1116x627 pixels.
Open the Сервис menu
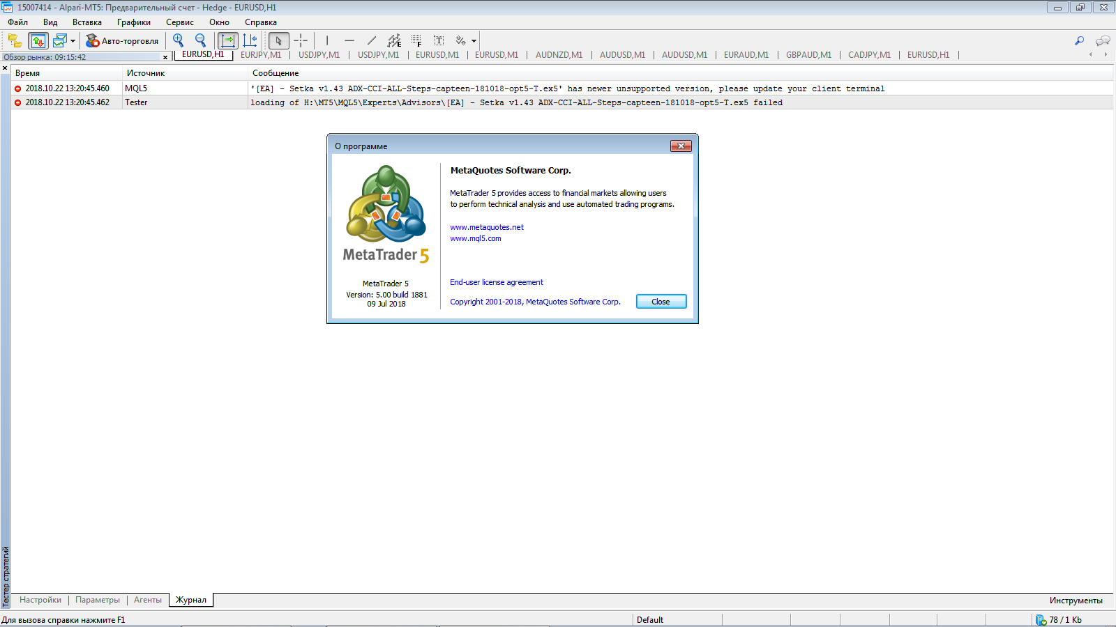[x=180, y=22]
